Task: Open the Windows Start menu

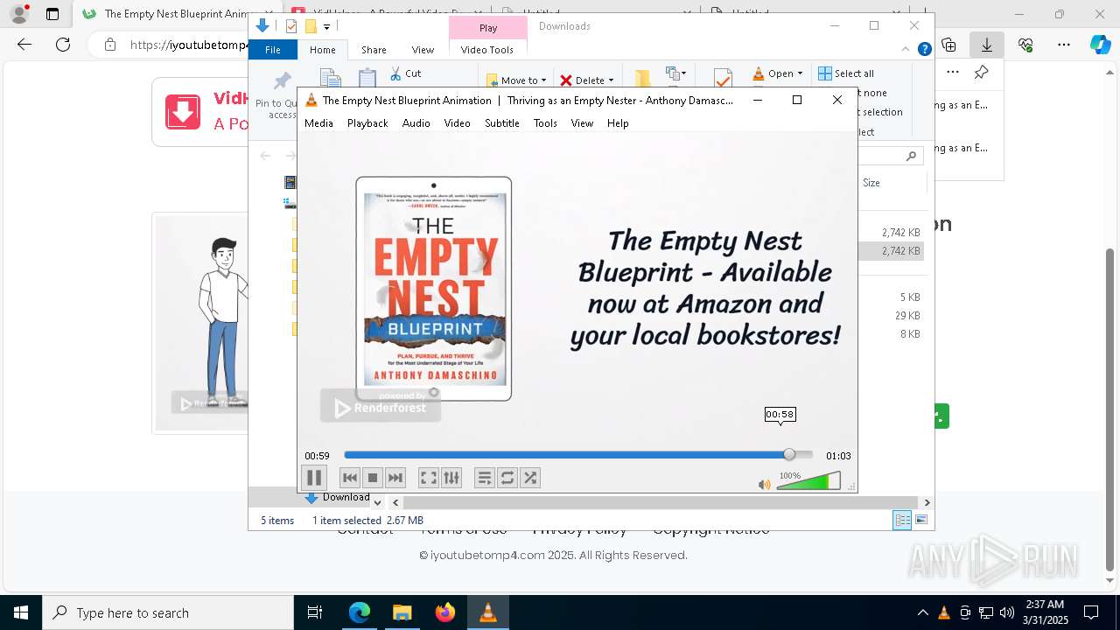Action: (x=21, y=612)
